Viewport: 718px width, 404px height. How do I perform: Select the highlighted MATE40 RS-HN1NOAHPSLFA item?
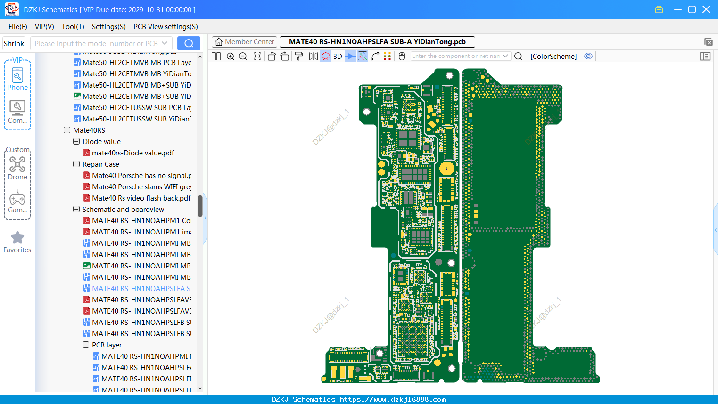click(x=138, y=288)
